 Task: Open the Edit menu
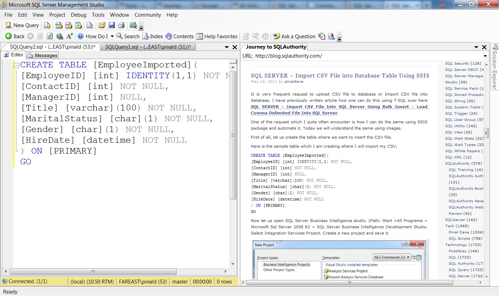pyautogui.click(x=23, y=15)
